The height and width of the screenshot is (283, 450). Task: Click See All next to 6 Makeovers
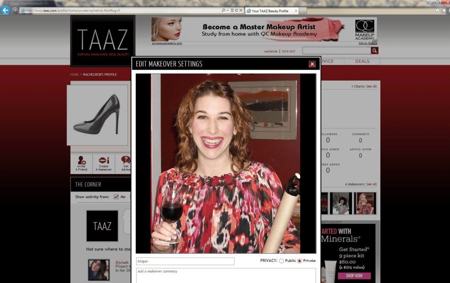click(371, 184)
